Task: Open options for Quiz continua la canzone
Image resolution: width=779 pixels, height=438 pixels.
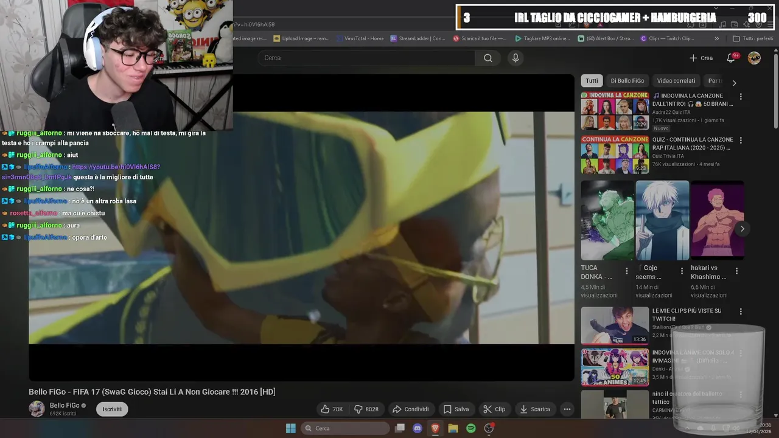Action: pos(741,141)
